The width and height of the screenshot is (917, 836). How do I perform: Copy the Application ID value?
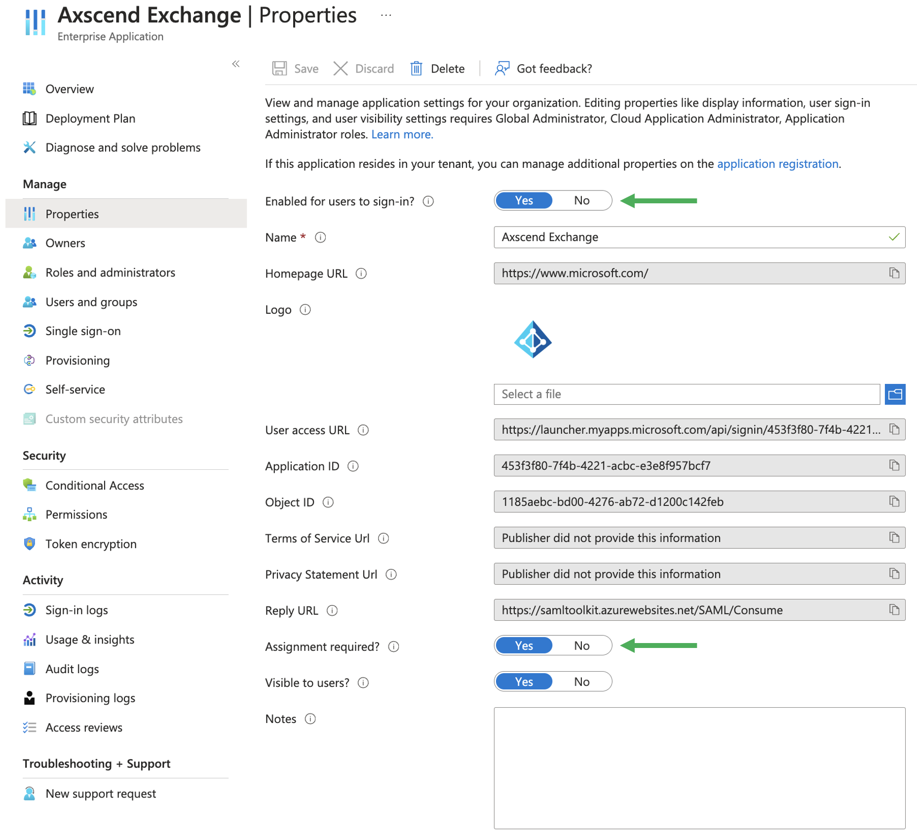(894, 465)
